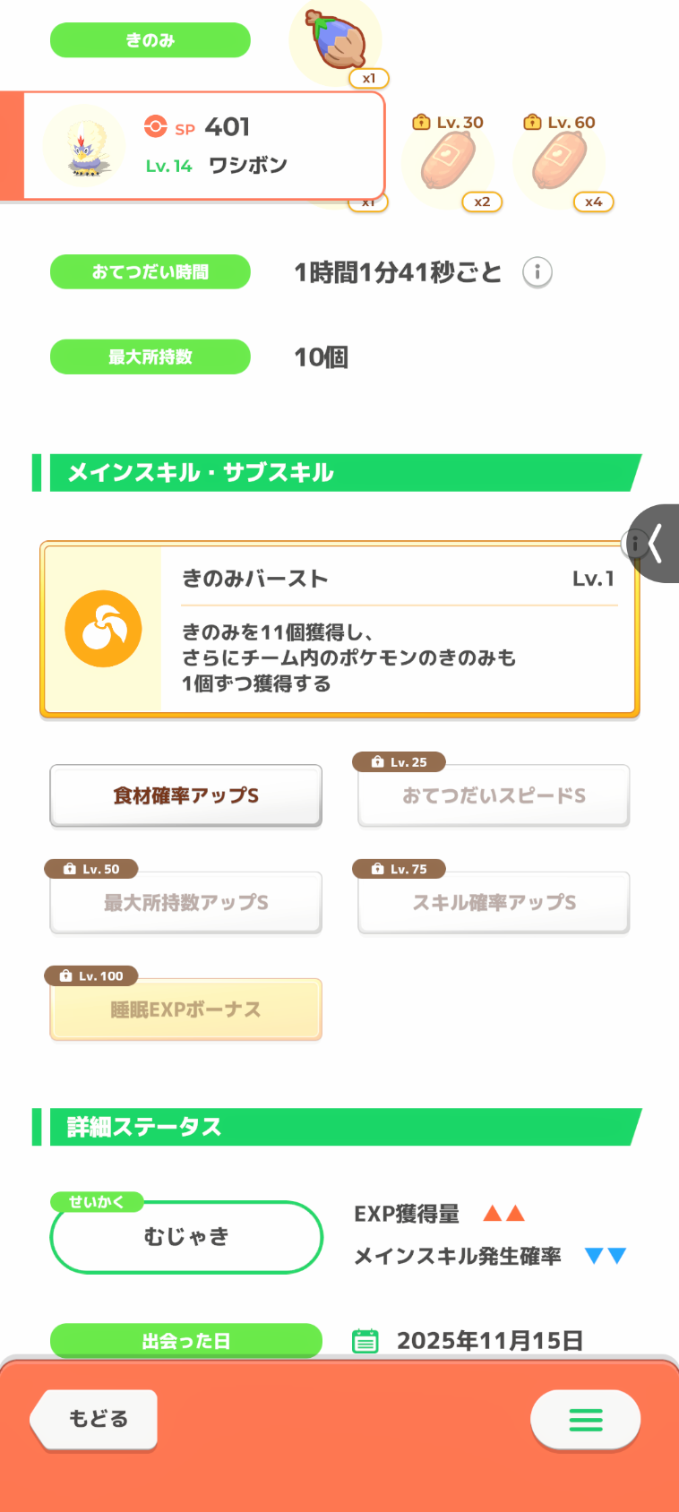This screenshot has height=1512, width=679.
Task: Tap the 出会った日 label
Action: [x=185, y=1341]
